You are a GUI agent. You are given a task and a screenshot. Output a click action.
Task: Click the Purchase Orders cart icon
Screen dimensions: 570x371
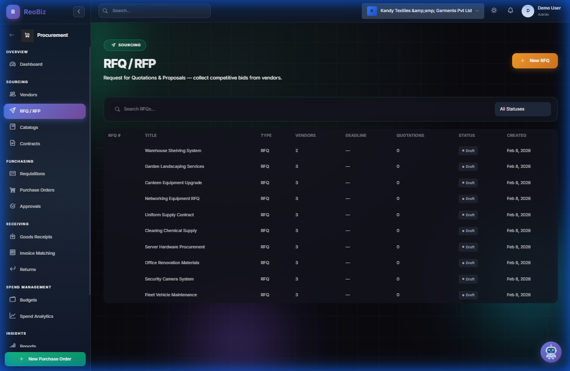pos(13,190)
